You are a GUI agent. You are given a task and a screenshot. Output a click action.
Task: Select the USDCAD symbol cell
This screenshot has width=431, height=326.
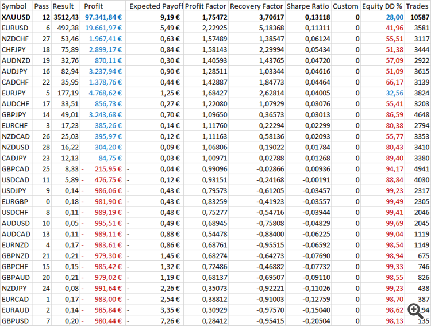16,180
